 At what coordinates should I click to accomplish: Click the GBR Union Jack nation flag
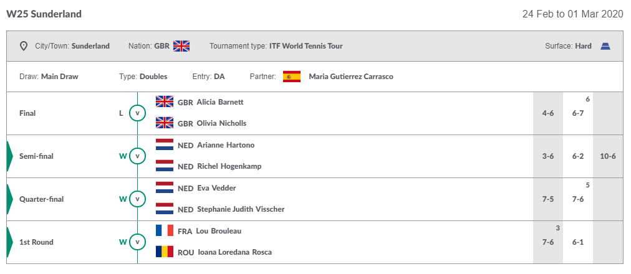(x=181, y=46)
